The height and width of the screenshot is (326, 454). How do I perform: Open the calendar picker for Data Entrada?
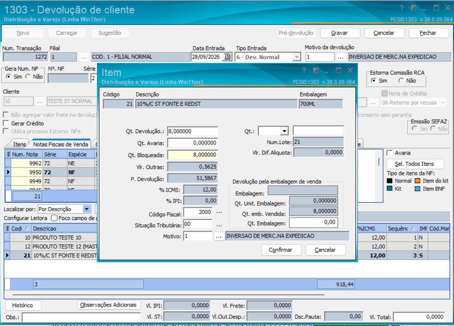pos(227,57)
